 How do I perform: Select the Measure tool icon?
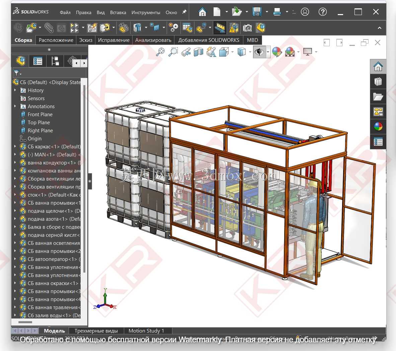(x=220, y=28)
